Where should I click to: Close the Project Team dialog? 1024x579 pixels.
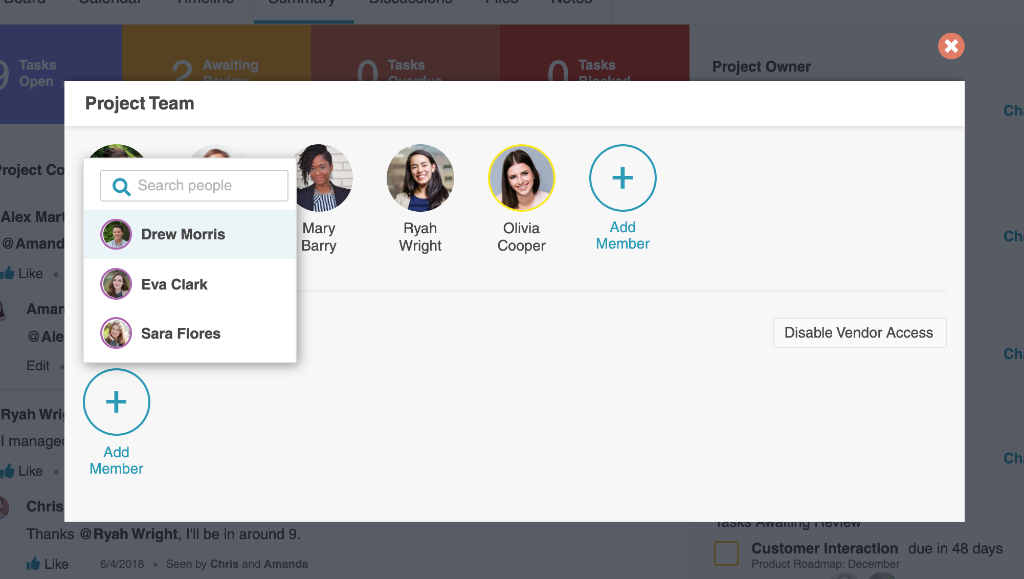point(951,46)
